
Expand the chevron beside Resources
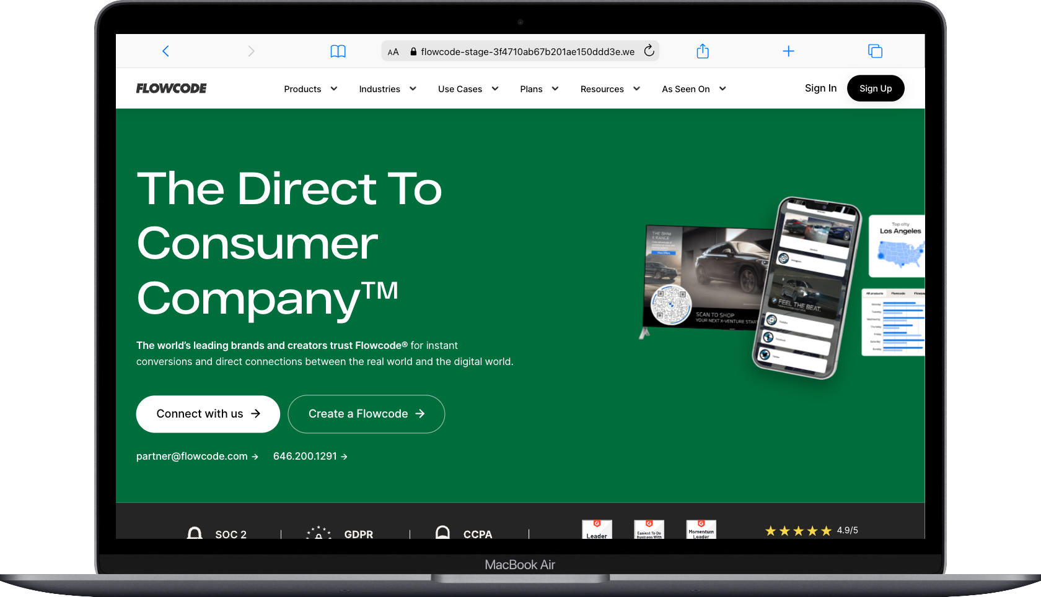tap(636, 88)
